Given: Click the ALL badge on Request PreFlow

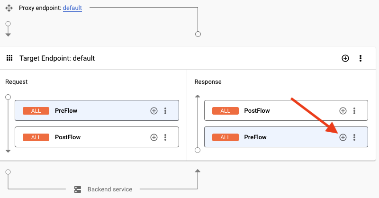Looking at the screenshot, I should tap(36, 111).
